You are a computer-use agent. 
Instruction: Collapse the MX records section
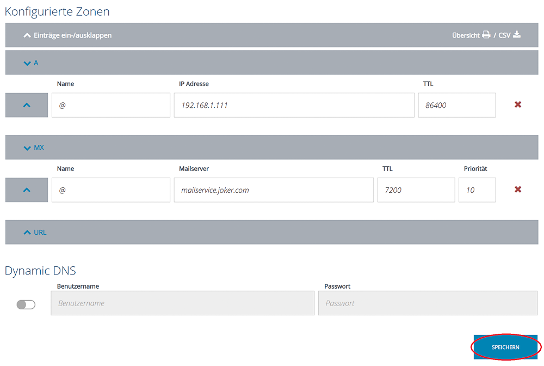pyautogui.click(x=34, y=148)
